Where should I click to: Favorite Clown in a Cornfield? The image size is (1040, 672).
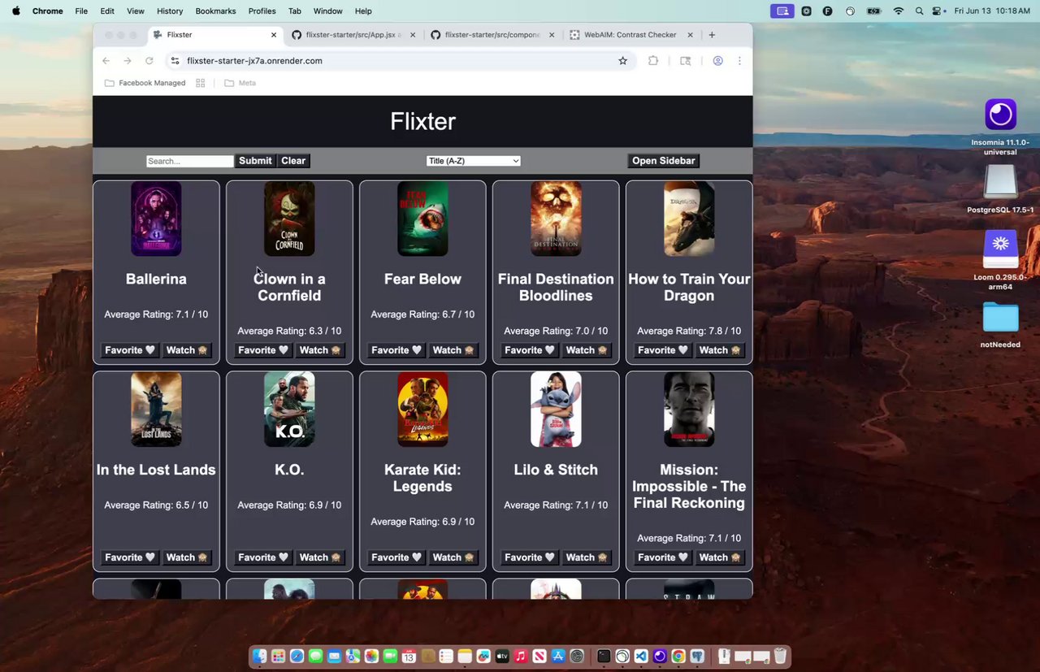(x=262, y=350)
